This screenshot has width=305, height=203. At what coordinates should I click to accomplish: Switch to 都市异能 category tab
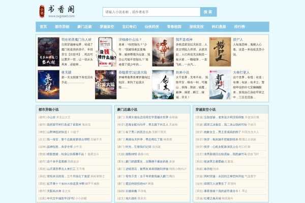click(x=63, y=26)
